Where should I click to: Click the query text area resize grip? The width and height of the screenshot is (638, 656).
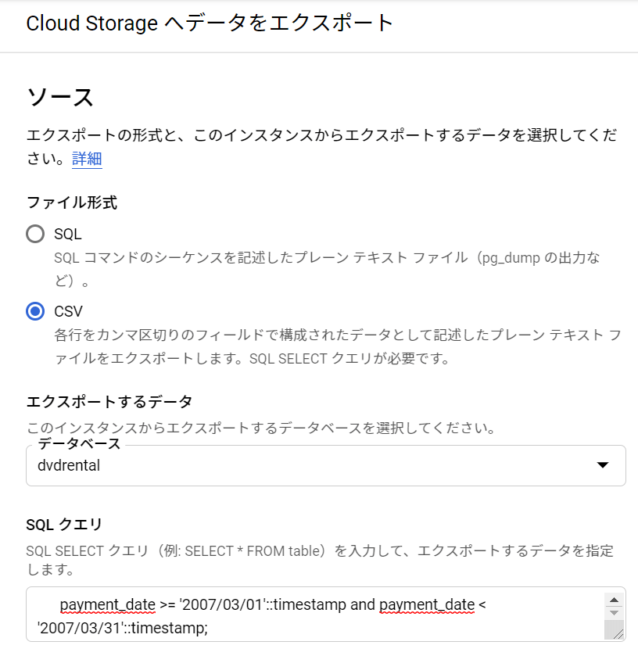coord(618,634)
